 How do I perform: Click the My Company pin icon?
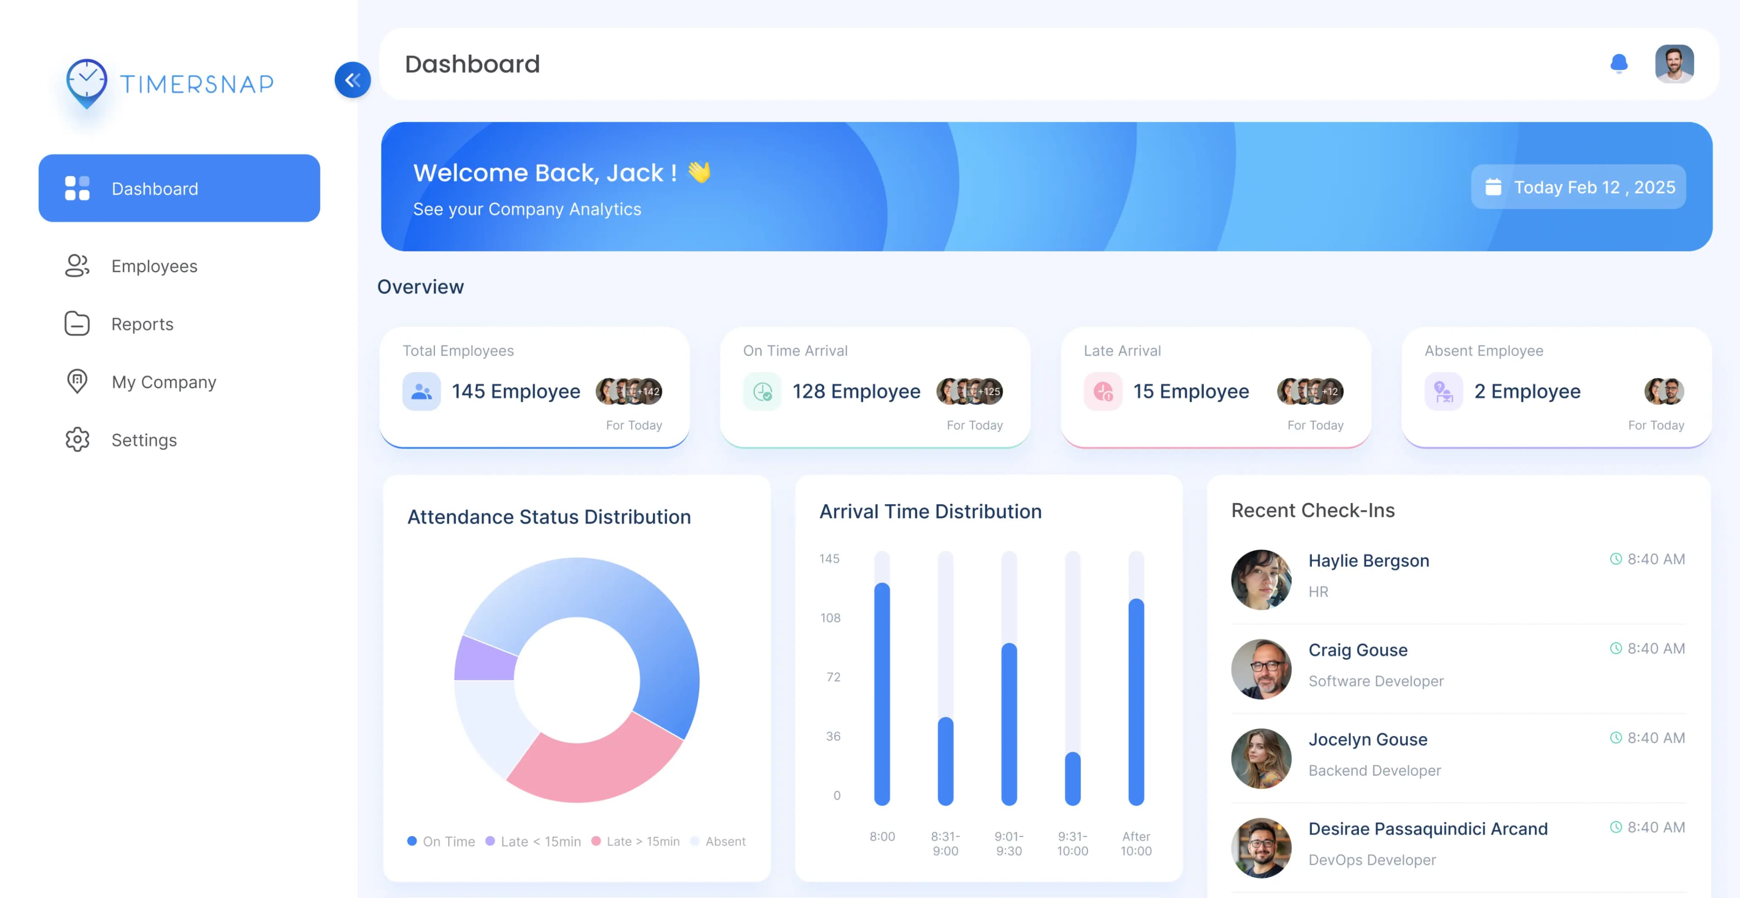77,381
